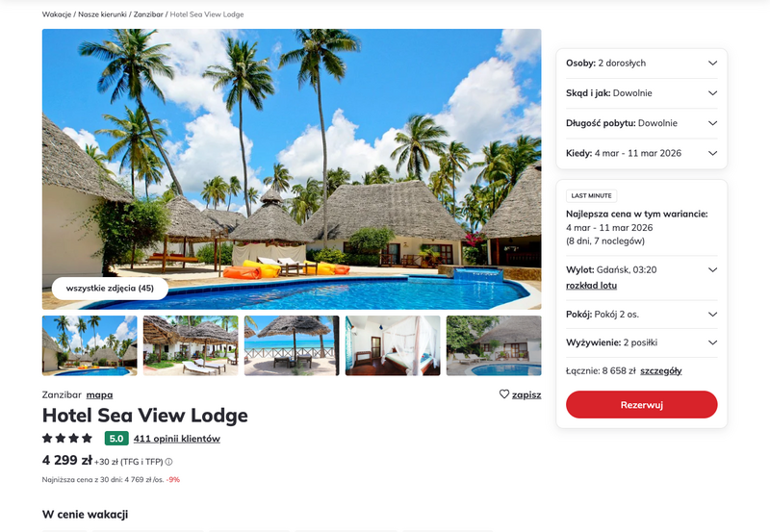Open the rozkład lotu link

(x=591, y=286)
